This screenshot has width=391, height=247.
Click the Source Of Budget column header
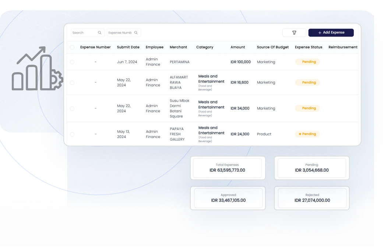[273, 47]
